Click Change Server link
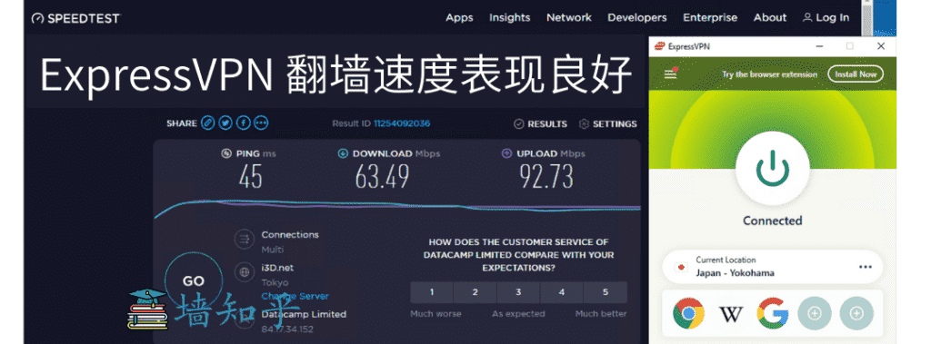This screenshot has width=931, height=344. 295,296
